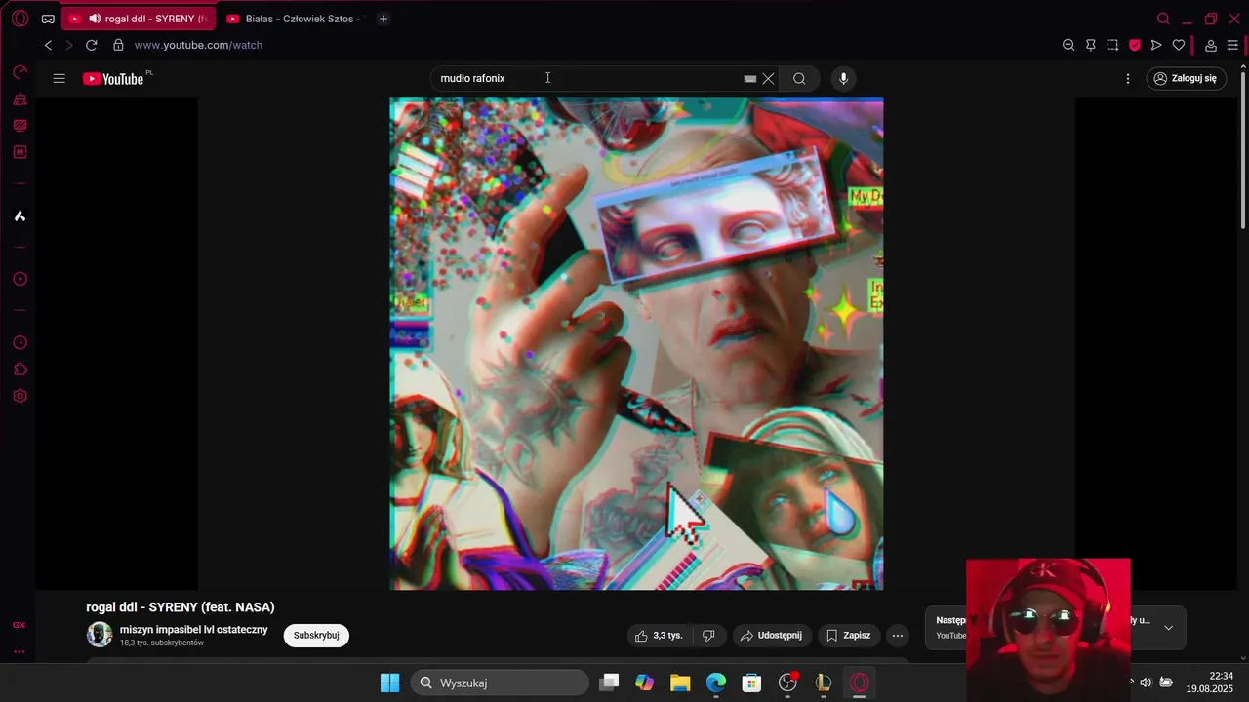Image resolution: width=1249 pixels, height=702 pixels.
Task: Switch to the Białas - Człowiek Sztos tab
Action: click(x=294, y=19)
